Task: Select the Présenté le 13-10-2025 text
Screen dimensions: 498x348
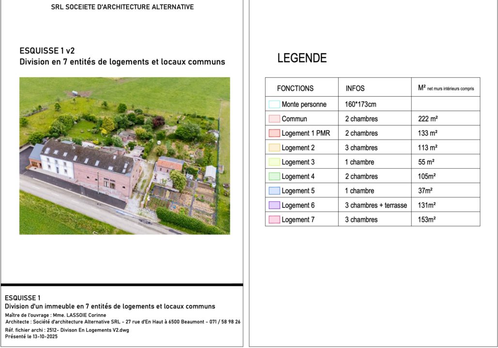Action: click(31, 337)
